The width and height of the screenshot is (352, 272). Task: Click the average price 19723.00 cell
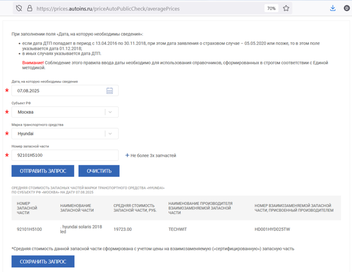click(122, 229)
